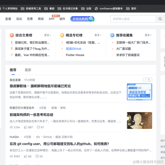Viewport: 165px width, 165px height.
Task: Click 狼叔坚决反驳 ad thumbnail
Action: click(140, 92)
